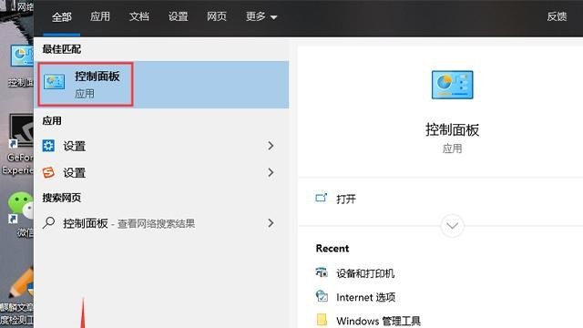Image resolution: width=583 pixels, height=328 pixels.
Task: Click the 反馈 feedback button
Action: tap(557, 16)
